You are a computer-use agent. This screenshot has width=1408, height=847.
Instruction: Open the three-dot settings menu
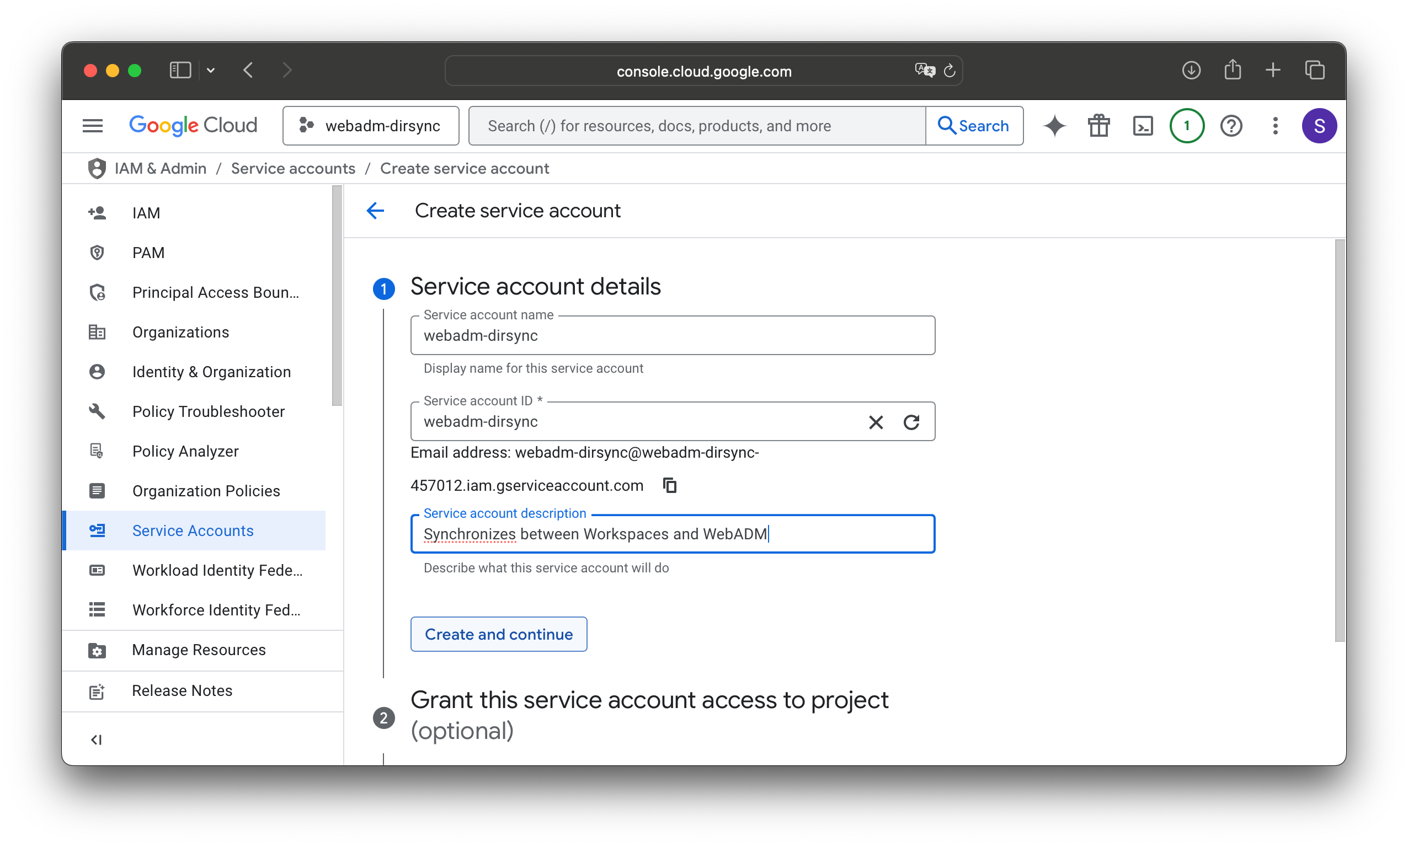click(x=1275, y=126)
